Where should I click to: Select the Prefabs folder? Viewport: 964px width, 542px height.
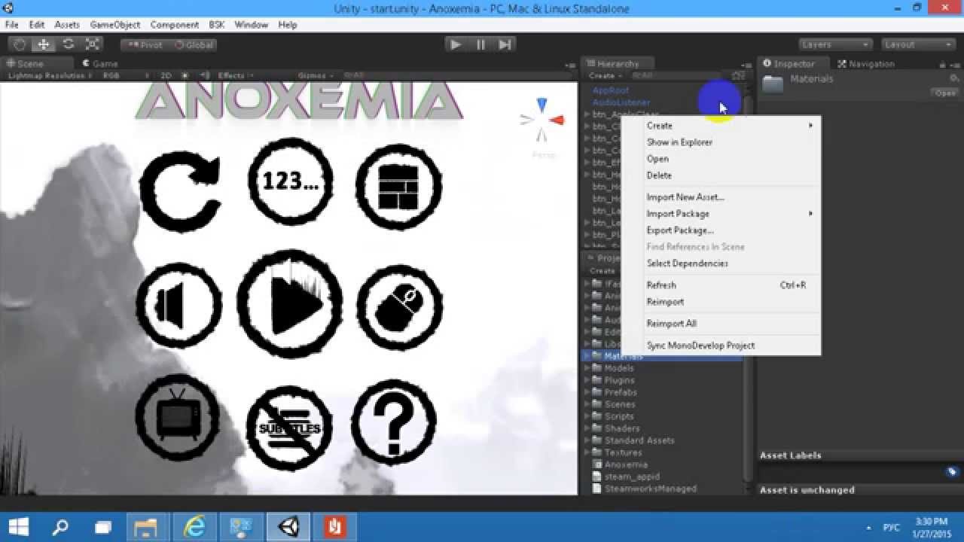click(621, 392)
